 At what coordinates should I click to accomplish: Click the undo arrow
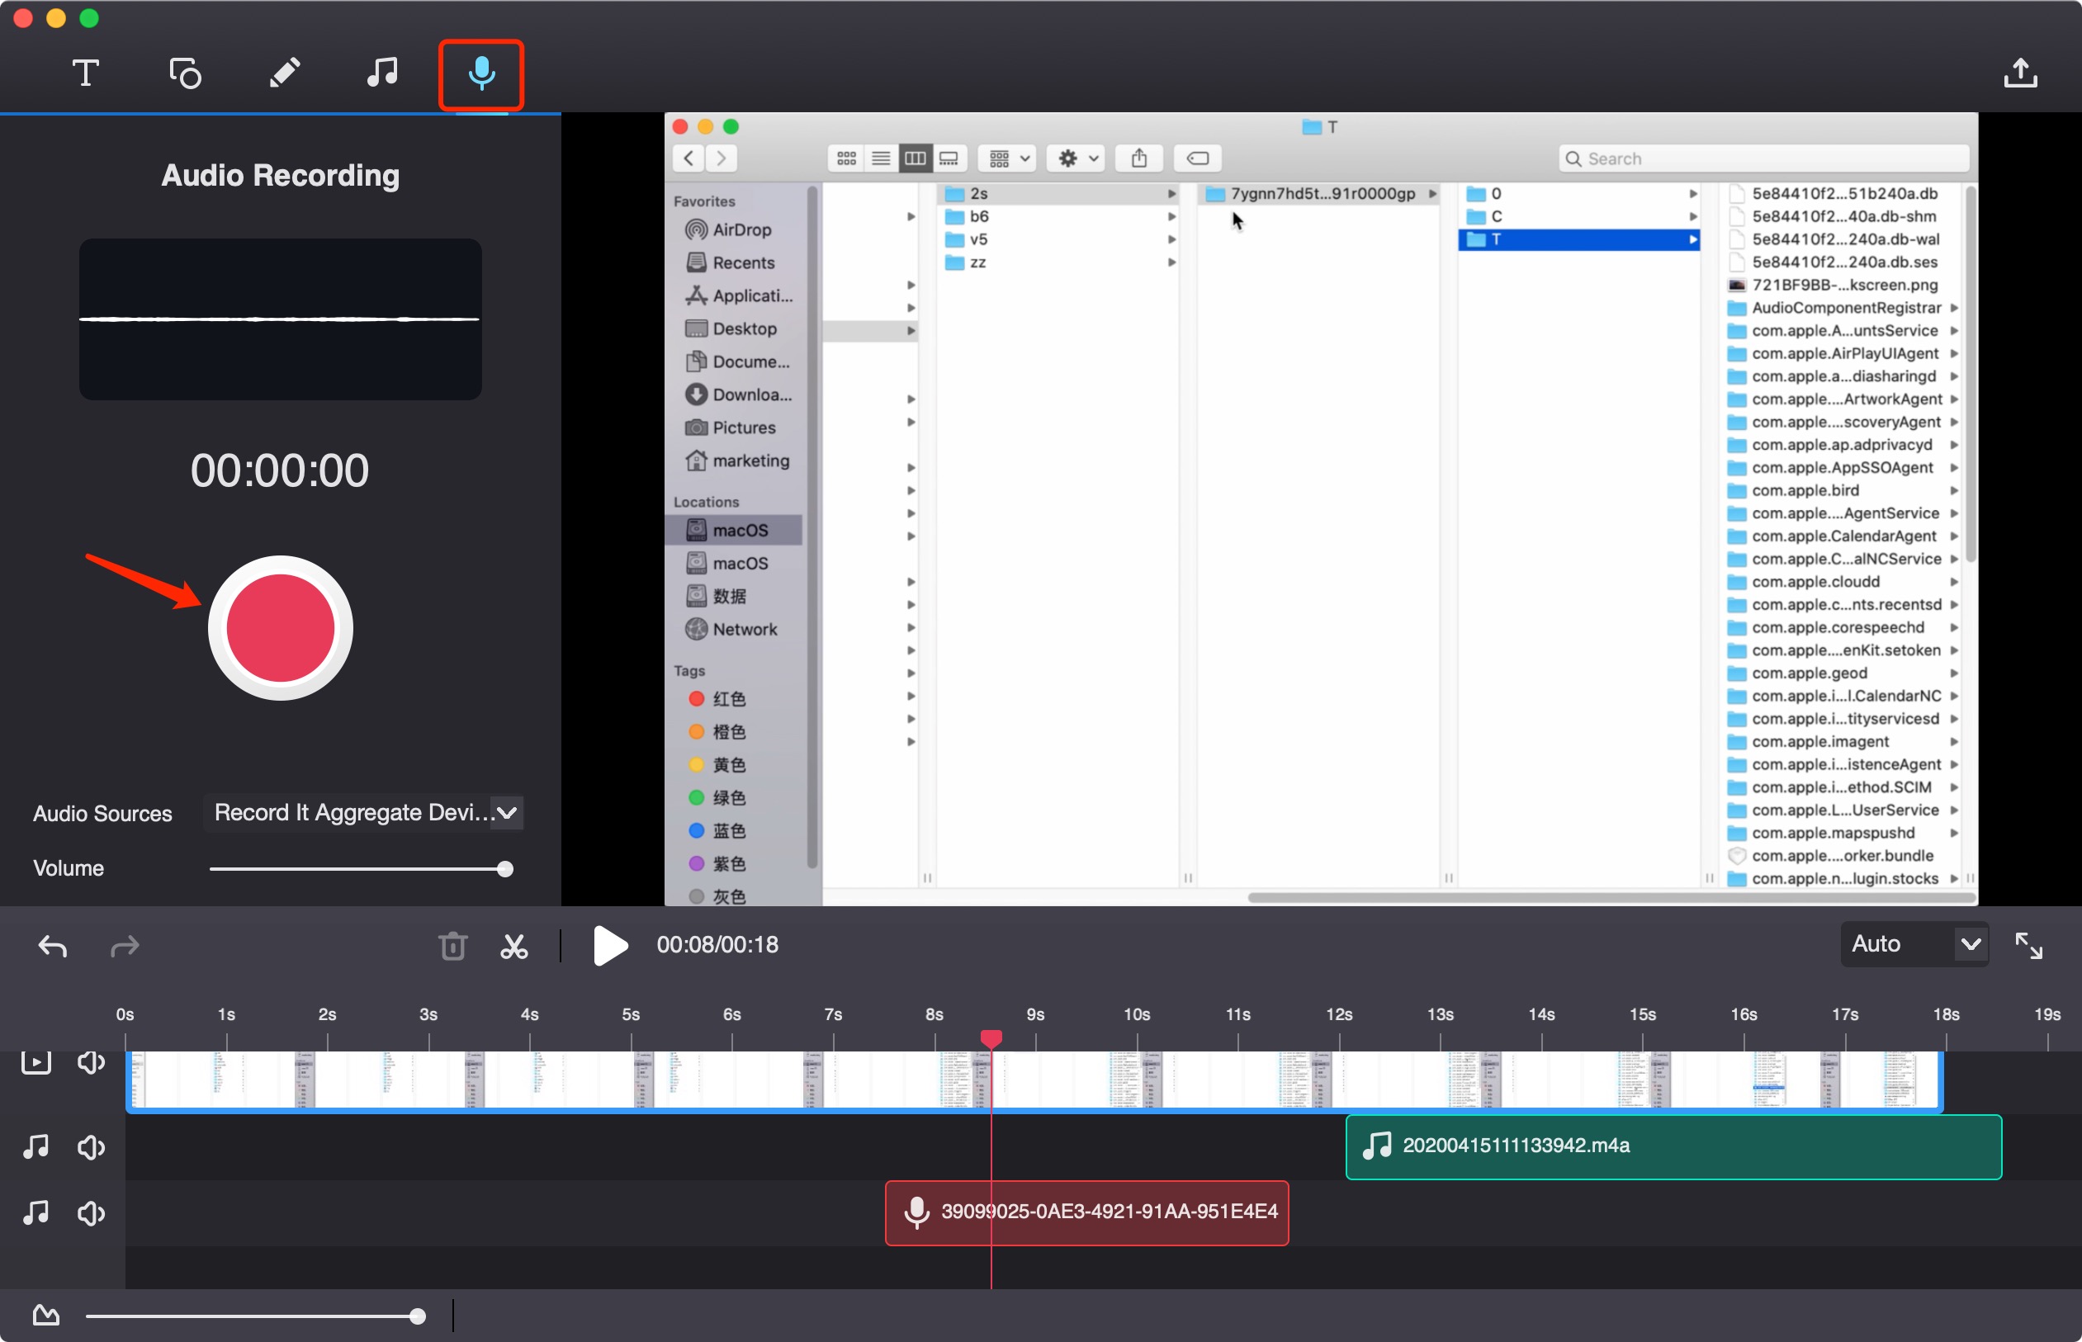[52, 946]
